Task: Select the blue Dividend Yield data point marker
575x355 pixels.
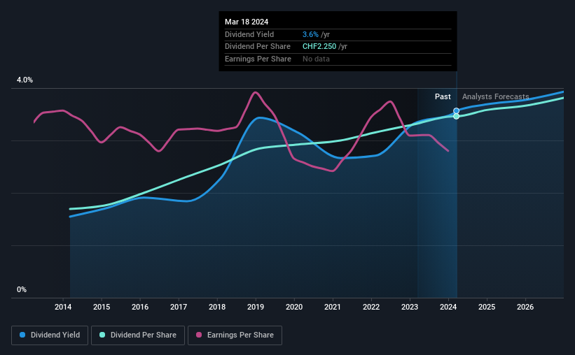Action: (456, 111)
